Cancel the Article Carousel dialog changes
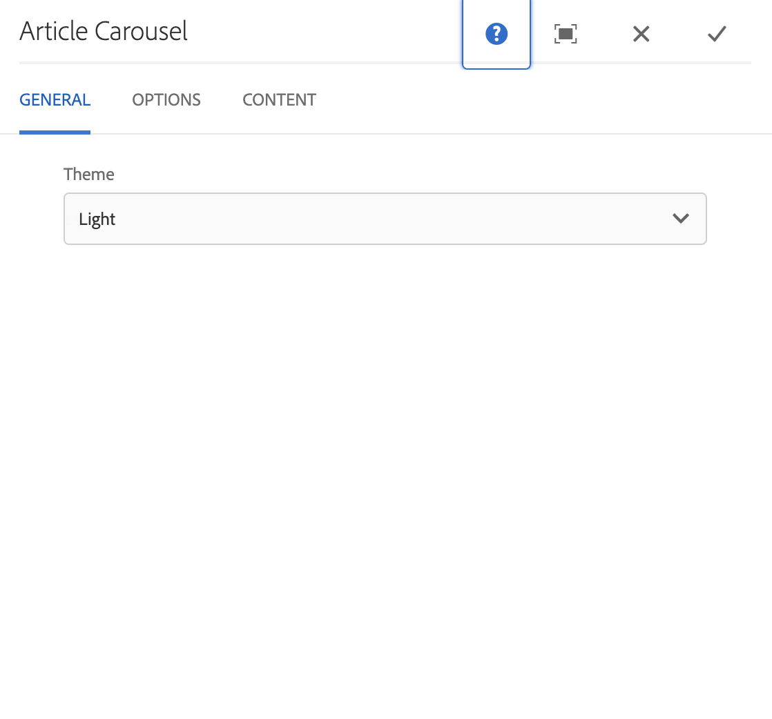 (x=641, y=33)
